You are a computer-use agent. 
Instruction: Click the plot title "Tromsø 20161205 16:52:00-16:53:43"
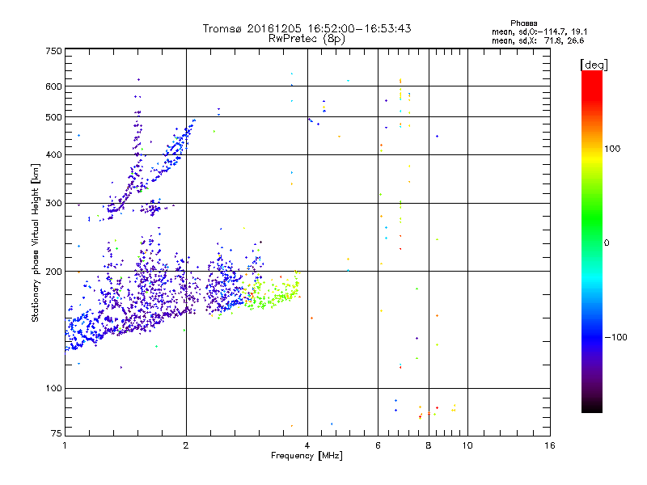(307, 28)
